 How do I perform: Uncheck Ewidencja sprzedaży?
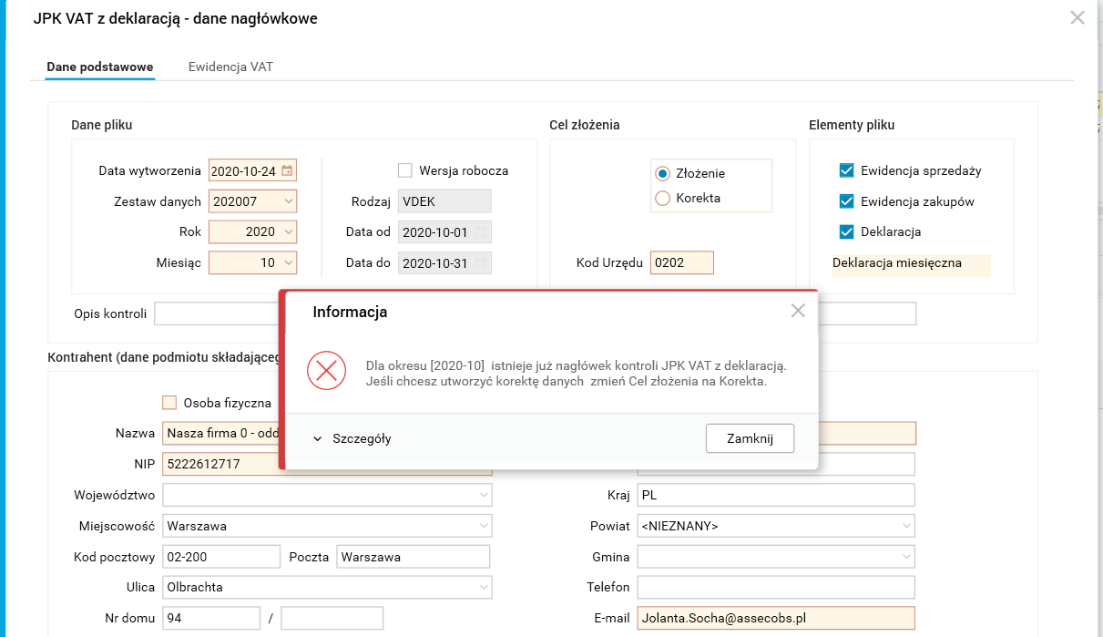pos(847,170)
